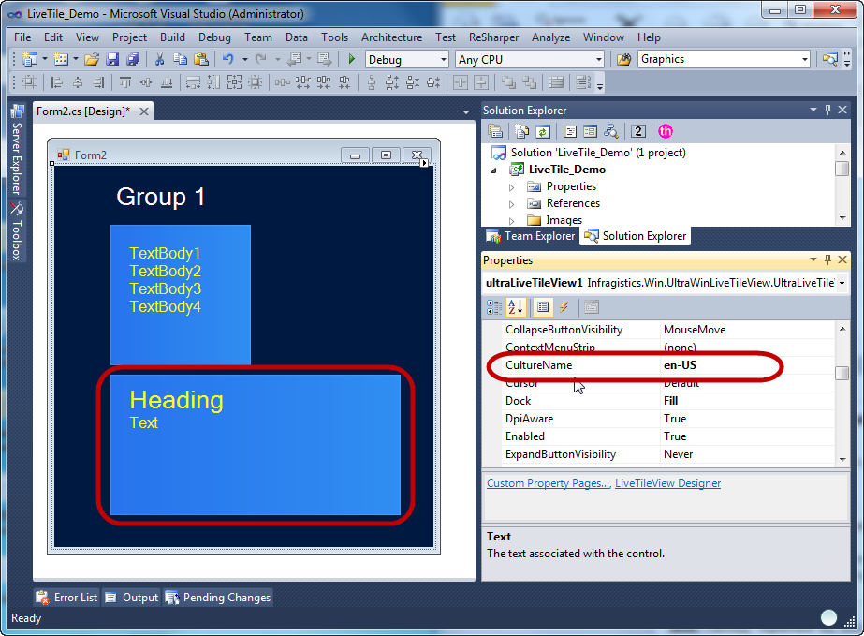Image resolution: width=864 pixels, height=636 pixels.
Task: Click the Refresh icon in Solution Explorer
Action: pyautogui.click(x=543, y=129)
